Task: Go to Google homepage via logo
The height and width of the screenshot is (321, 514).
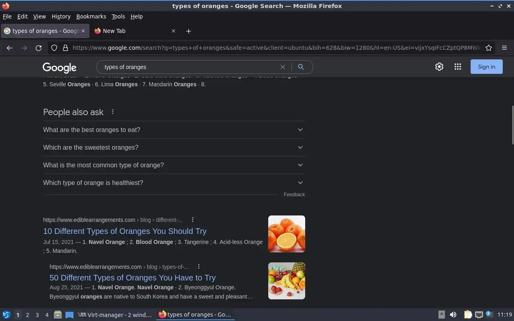Action: [x=59, y=67]
